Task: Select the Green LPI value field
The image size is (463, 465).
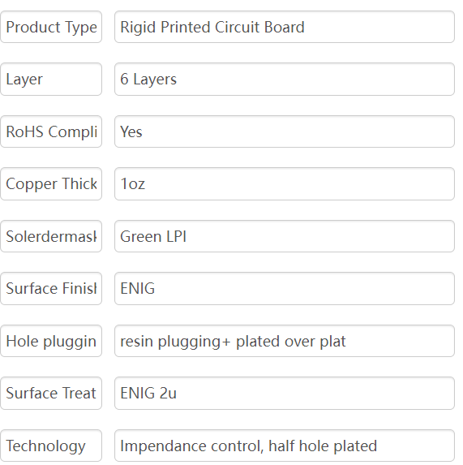Action: [x=285, y=236]
